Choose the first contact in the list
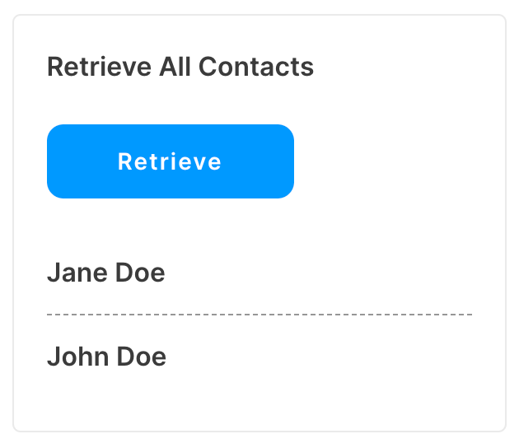Viewport: 519px width, 448px height. (x=106, y=273)
